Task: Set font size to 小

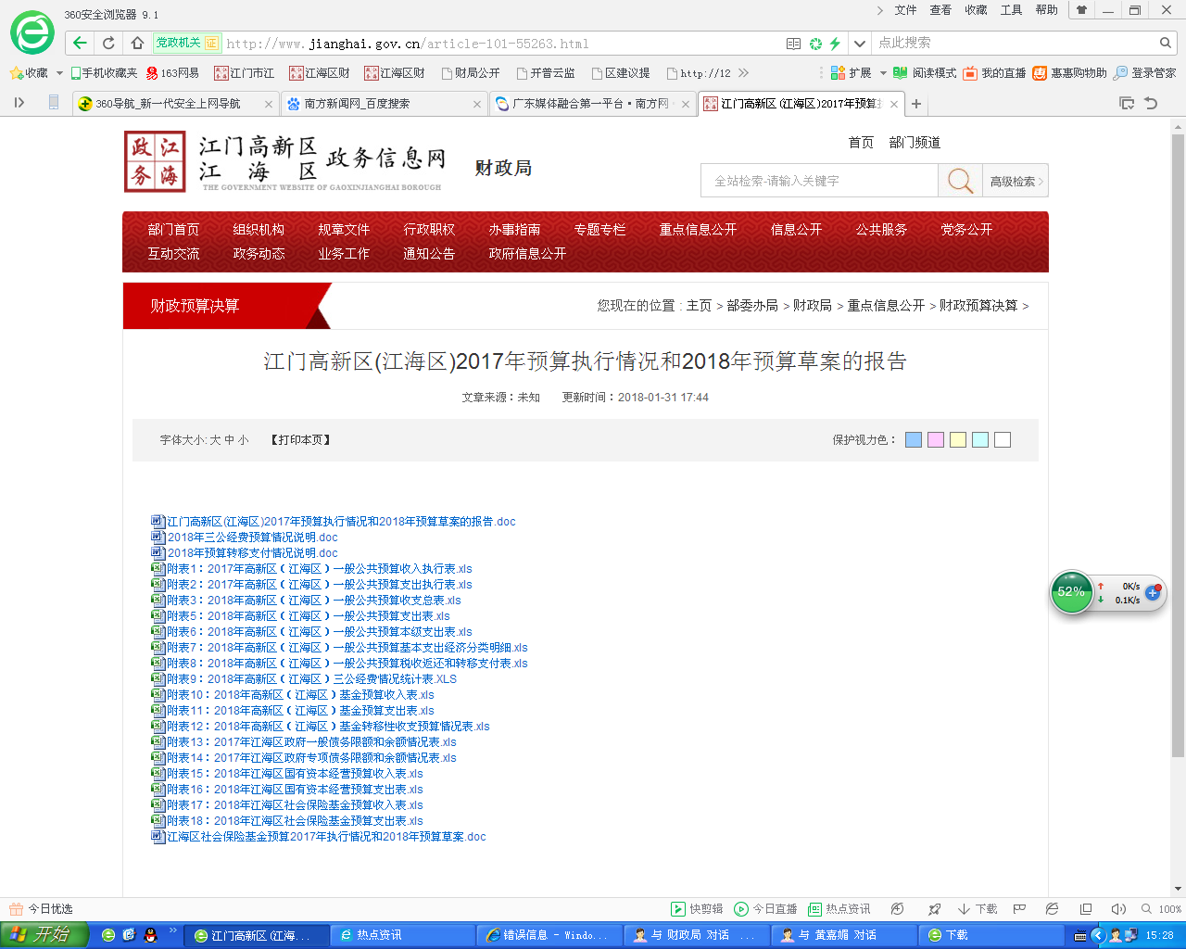Action: click(x=243, y=440)
